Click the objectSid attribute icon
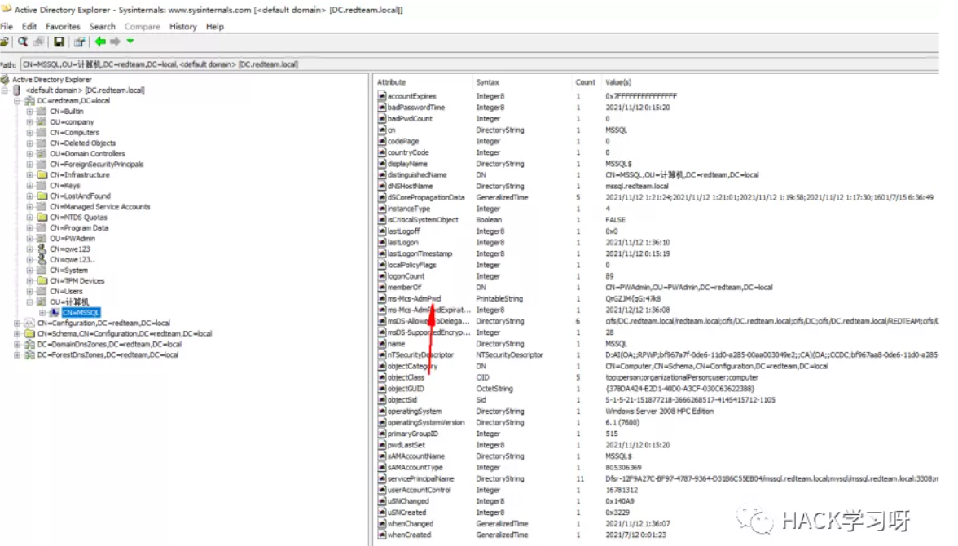The height and width of the screenshot is (546, 958). pyautogui.click(x=382, y=400)
